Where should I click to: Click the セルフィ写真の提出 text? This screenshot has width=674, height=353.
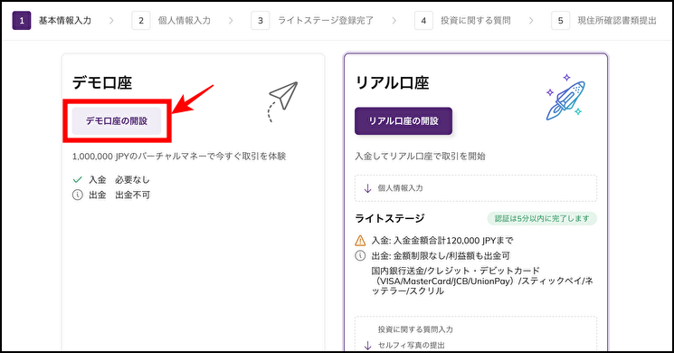pos(412,345)
